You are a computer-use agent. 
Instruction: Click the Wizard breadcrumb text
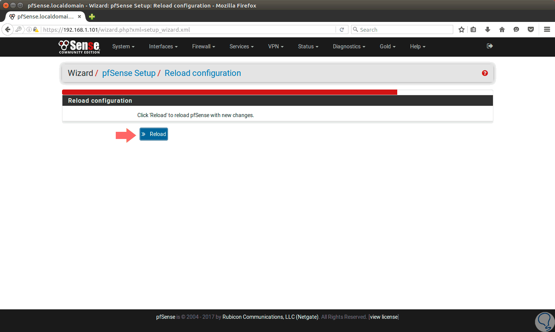click(80, 73)
